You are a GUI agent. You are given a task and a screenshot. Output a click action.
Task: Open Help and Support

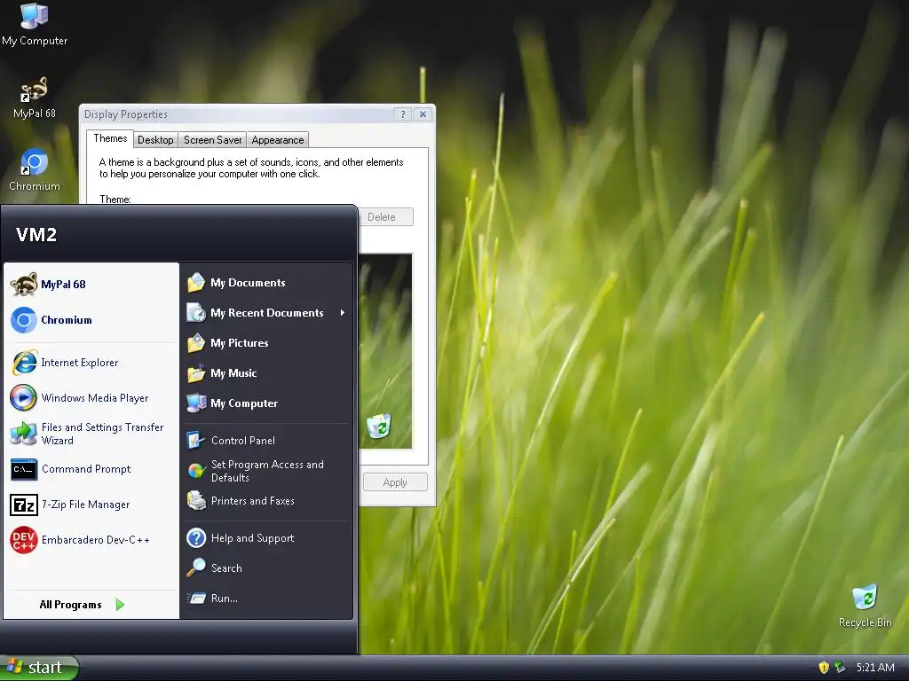(x=266, y=538)
